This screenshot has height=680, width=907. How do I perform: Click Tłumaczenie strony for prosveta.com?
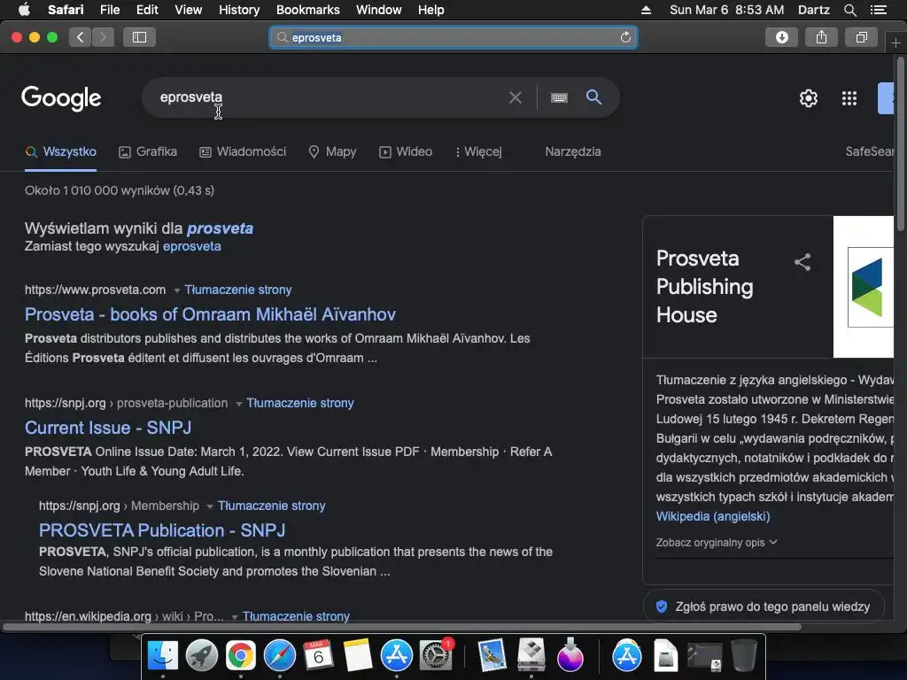238,290
